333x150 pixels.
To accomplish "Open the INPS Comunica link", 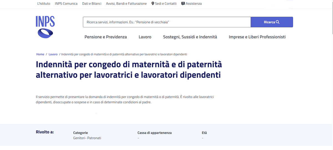I will (x=66, y=4).
